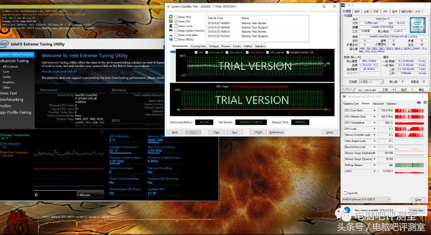Image resolution: width=431 pixels, height=235 pixels.
Task: Click the Intel logo in XTU header
Action: pyautogui.click(x=4, y=44)
